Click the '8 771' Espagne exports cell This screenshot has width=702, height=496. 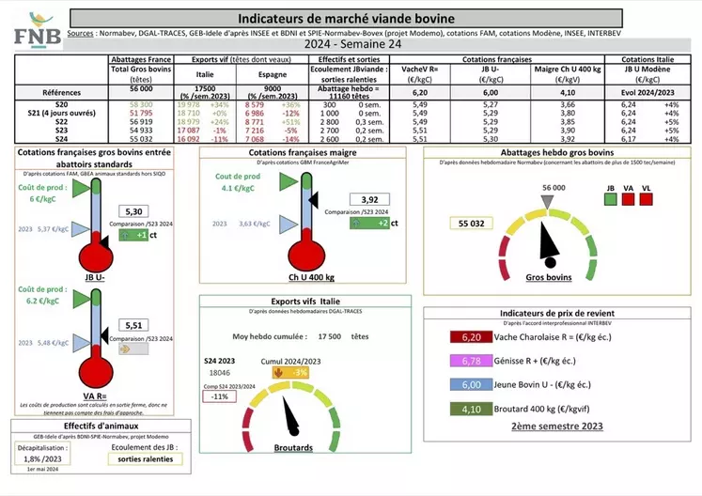pyautogui.click(x=255, y=122)
